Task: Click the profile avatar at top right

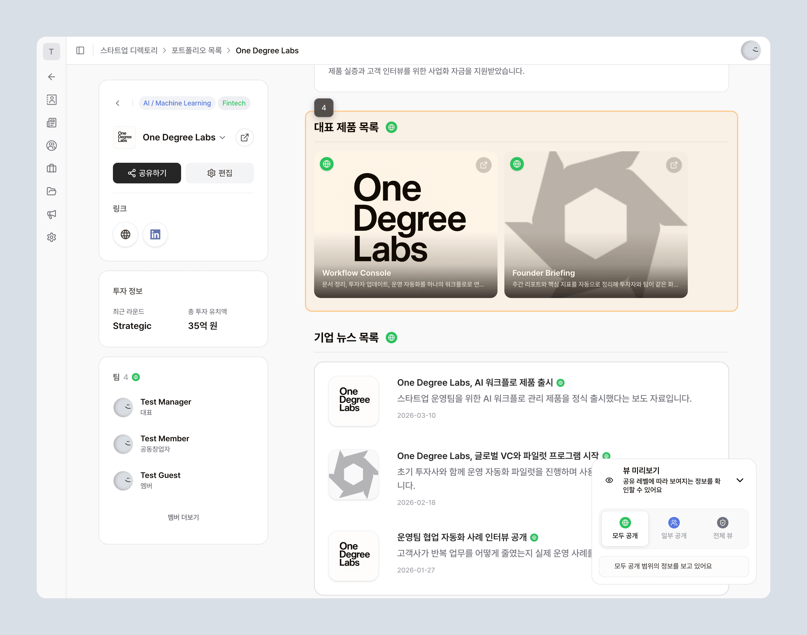Action: click(751, 50)
